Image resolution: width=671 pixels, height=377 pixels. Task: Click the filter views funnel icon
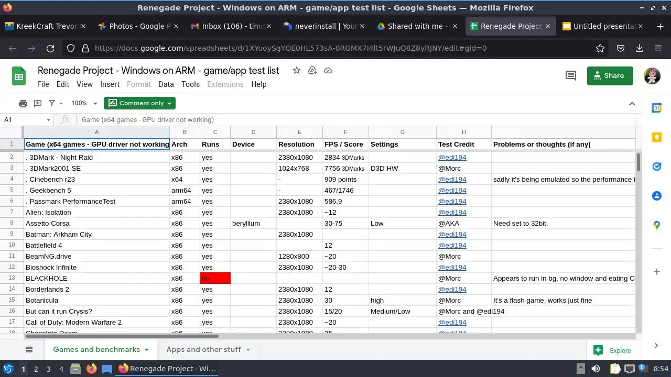(x=52, y=103)
